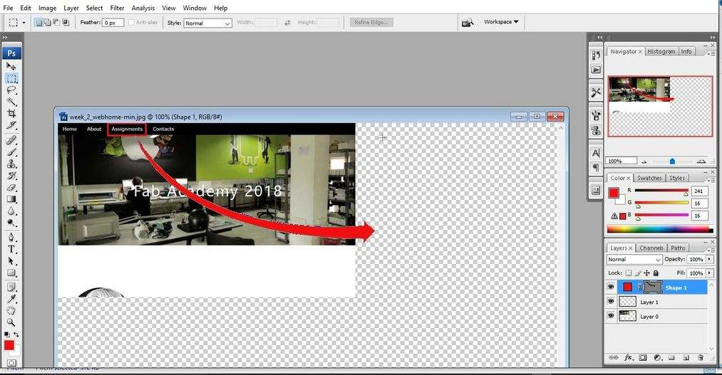The image size is (722, 375).
Task: Create a new layer
Action: coord(686,357)
